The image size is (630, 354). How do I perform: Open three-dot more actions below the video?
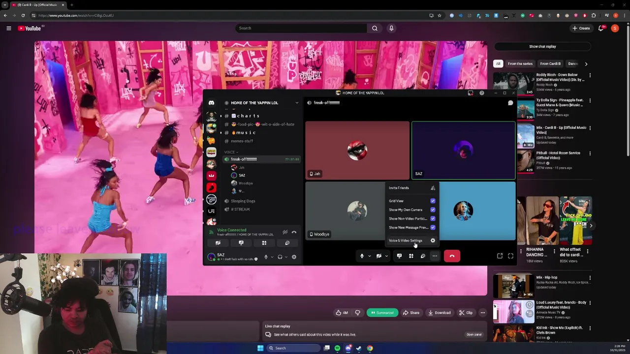(483, 313)
